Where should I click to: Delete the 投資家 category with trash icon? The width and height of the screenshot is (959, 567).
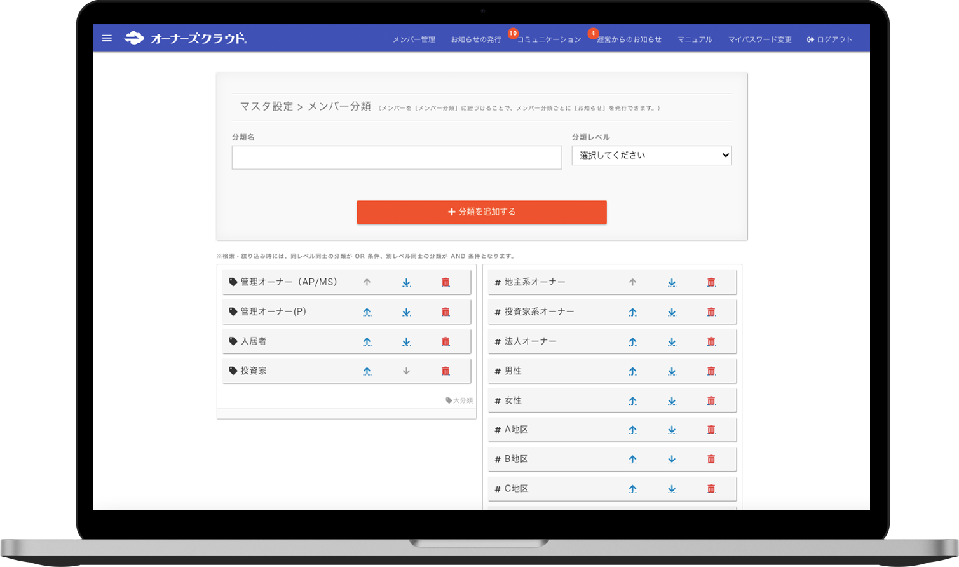point(445,371)
